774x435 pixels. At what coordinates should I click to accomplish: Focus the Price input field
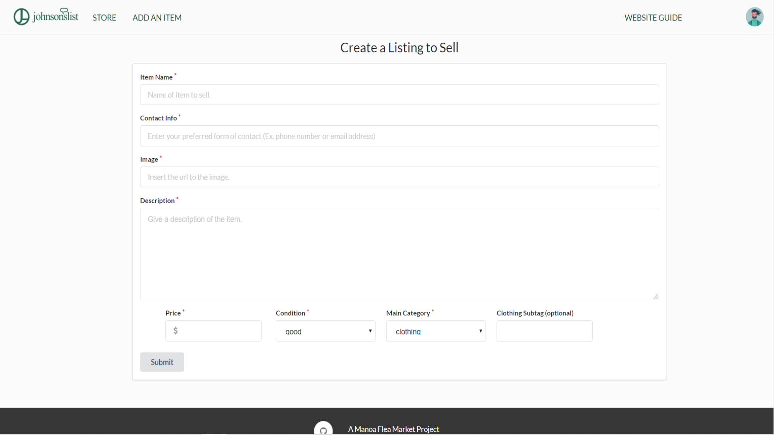(213, 331)
